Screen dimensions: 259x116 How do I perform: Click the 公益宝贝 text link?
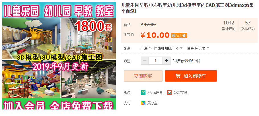click(180, 93)
